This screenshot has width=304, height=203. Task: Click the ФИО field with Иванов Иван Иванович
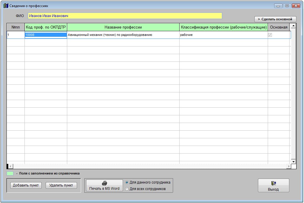coord(125,16)
